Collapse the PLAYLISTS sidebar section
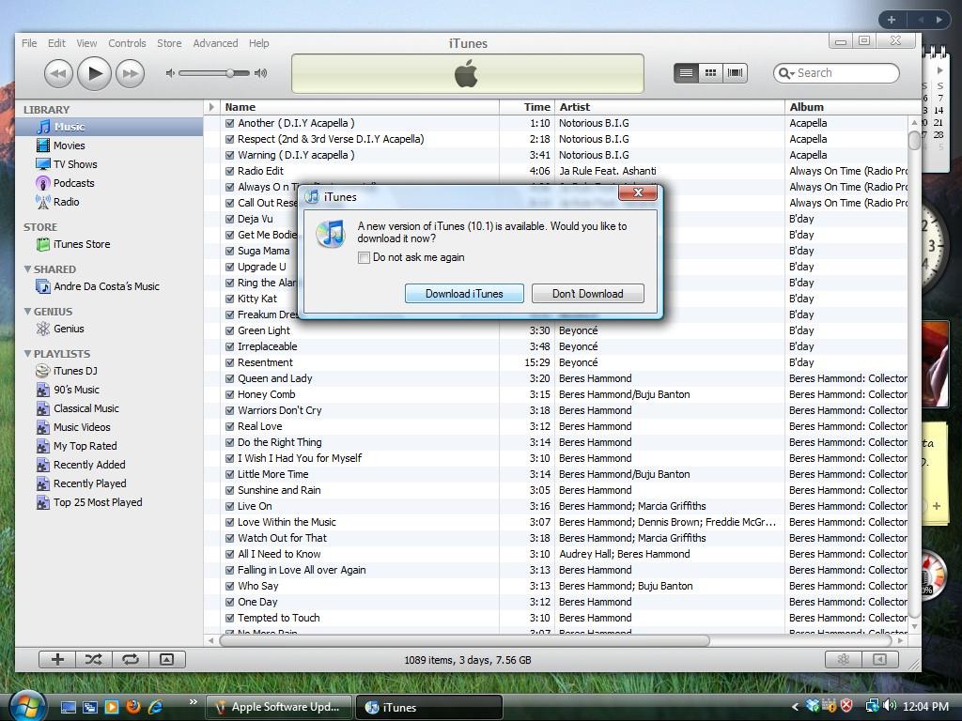The image size is (962, 721). (27, 353)
